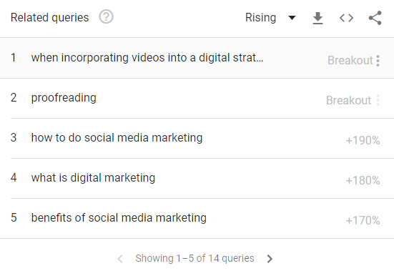Click the first row's Breakout label
The image size is (394, 271).
350,60
